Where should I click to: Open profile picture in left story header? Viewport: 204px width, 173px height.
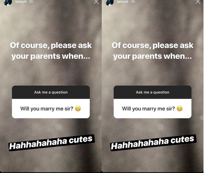click(8, 3)
